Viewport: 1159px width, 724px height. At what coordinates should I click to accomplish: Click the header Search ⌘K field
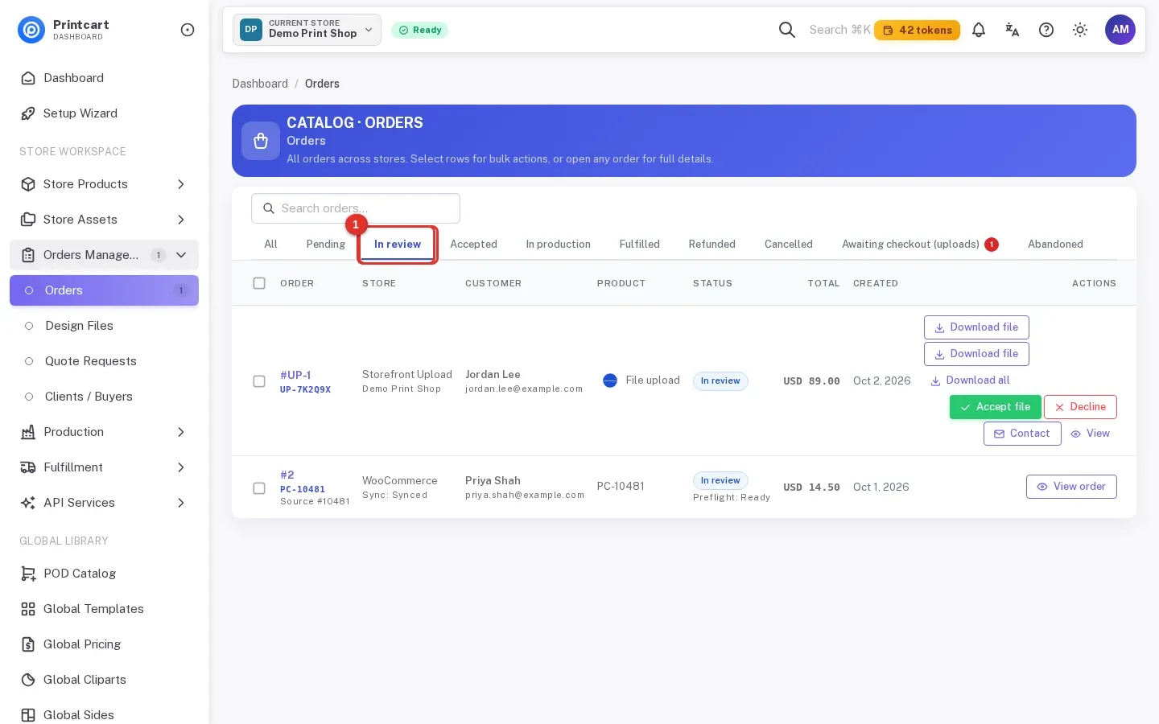839,30
